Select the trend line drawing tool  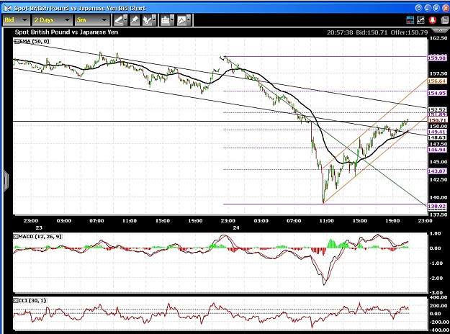[118, 20]
